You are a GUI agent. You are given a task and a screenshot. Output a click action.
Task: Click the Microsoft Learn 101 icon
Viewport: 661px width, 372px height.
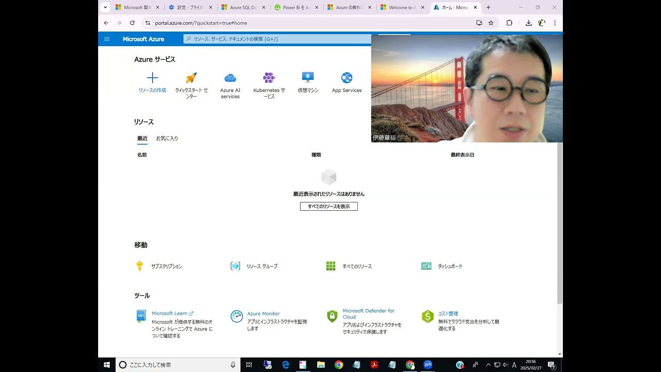click(141, 316)
